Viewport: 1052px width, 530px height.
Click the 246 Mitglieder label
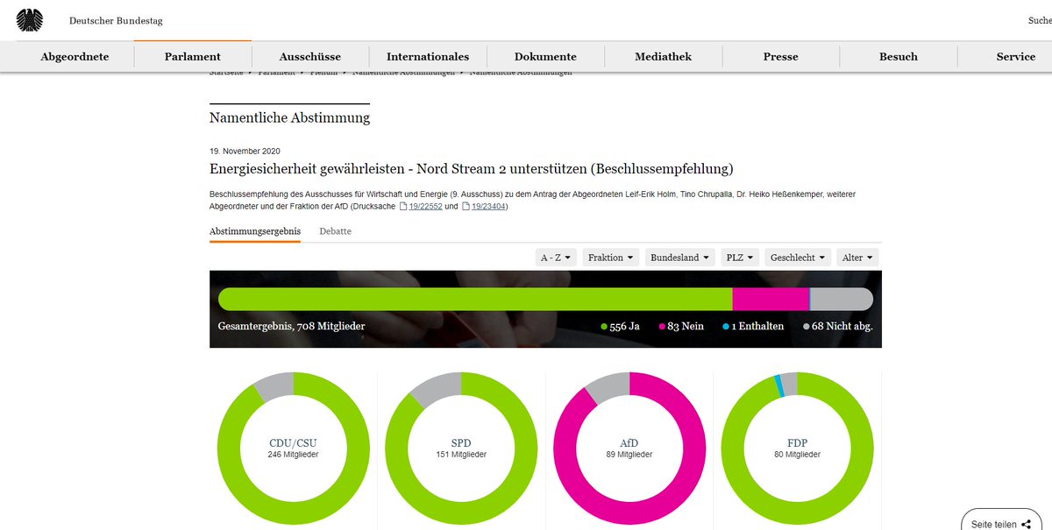click(293, 455)
